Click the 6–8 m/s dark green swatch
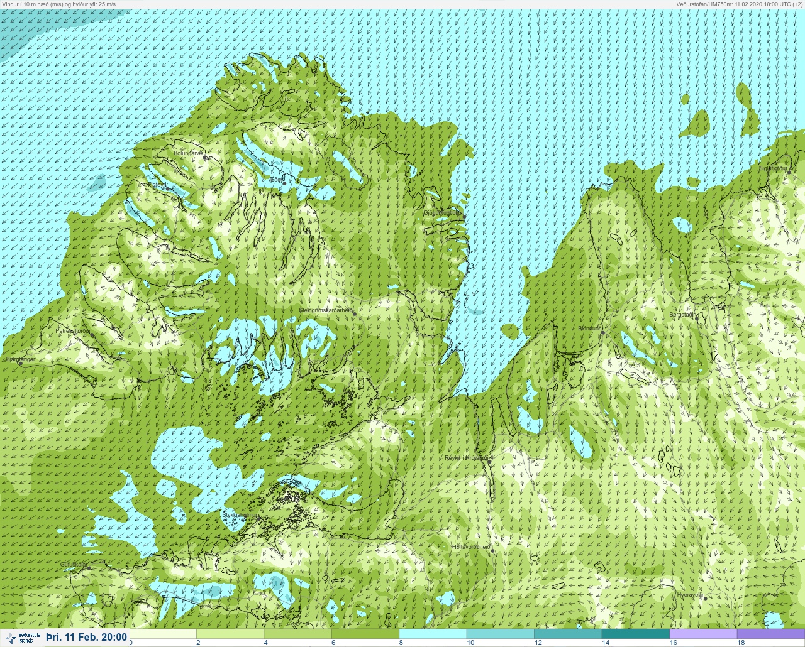Image resolution: width=805 pixels, height=647 pixels. coord(365,634)
